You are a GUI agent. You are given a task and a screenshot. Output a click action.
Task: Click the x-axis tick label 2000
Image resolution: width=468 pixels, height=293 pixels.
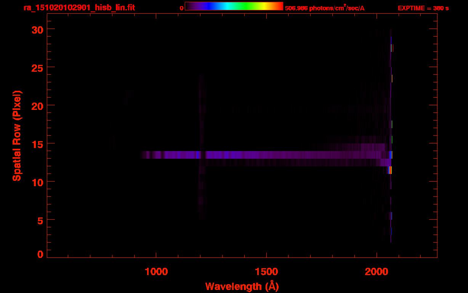[x=376, y=271]
